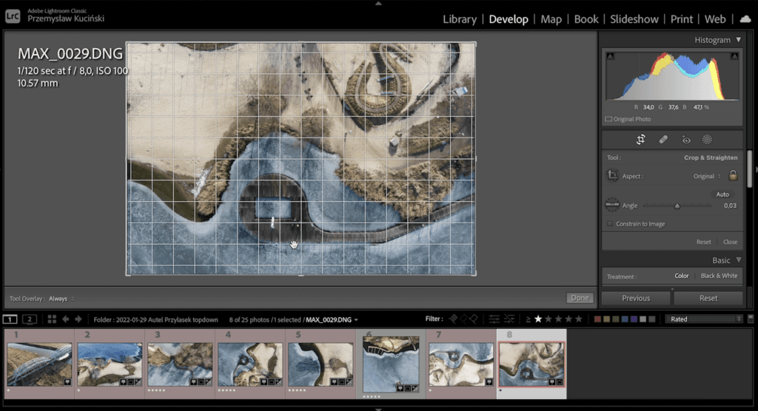Screen dimensions: 758x411
Task: Click the Done button below the photo
Action: click(x=580, y=298)
